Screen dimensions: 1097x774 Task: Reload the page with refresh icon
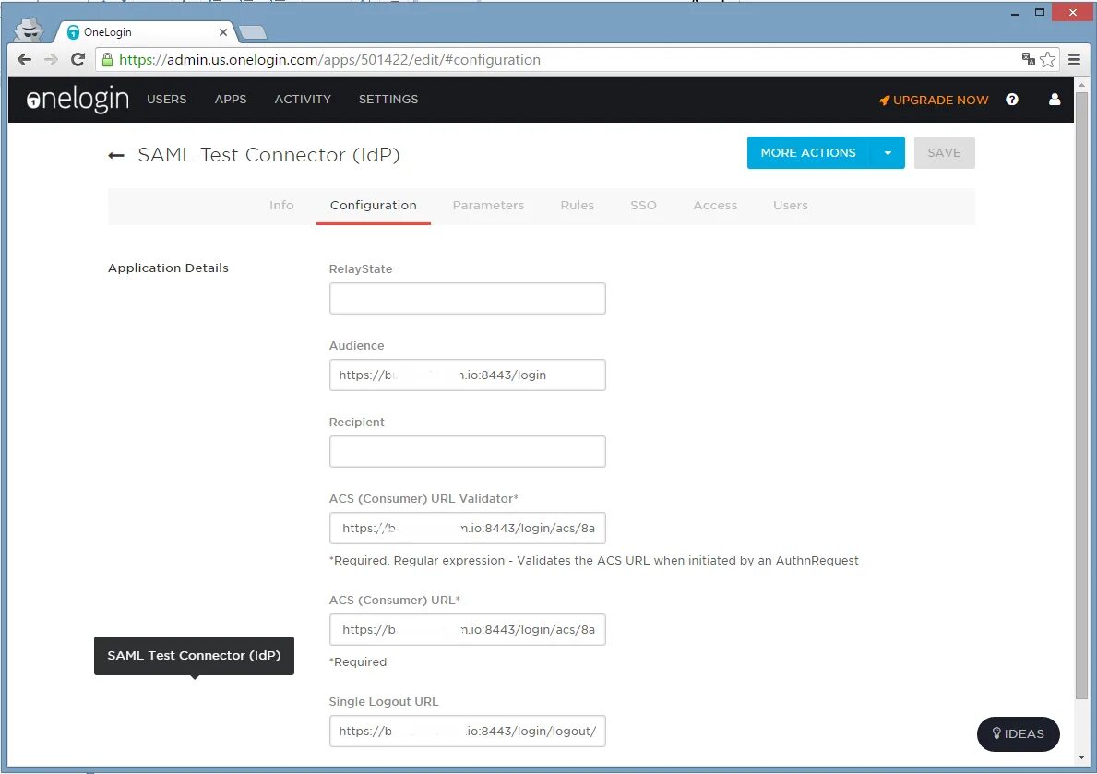[x=78, y=59]
